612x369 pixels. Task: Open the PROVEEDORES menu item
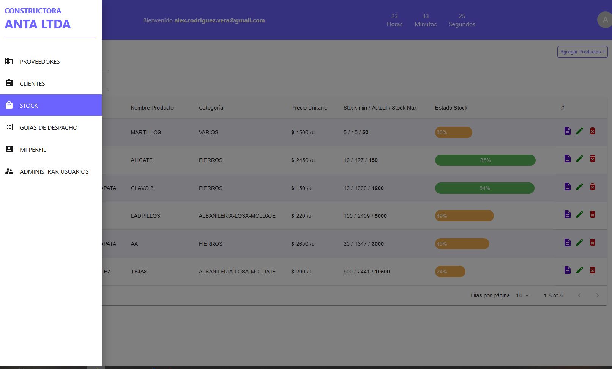51,61
